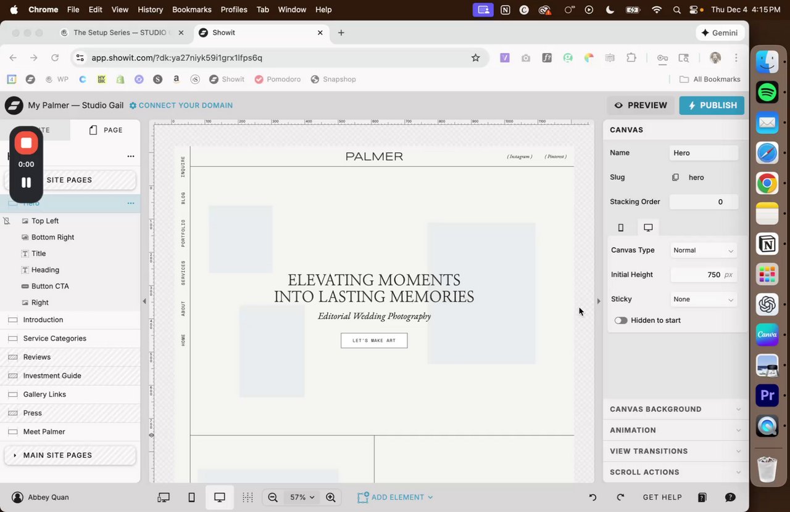Zoom in with the plus magnifier

(x=331, y=497)
